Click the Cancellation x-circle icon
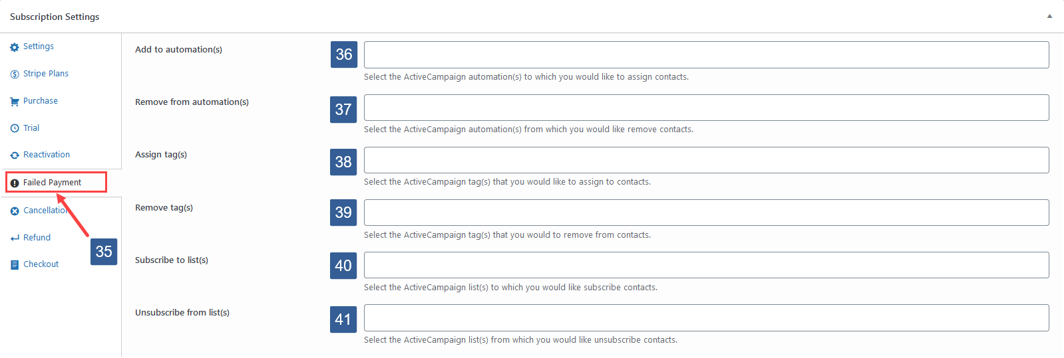The image size is (1064, 358). 15,211
